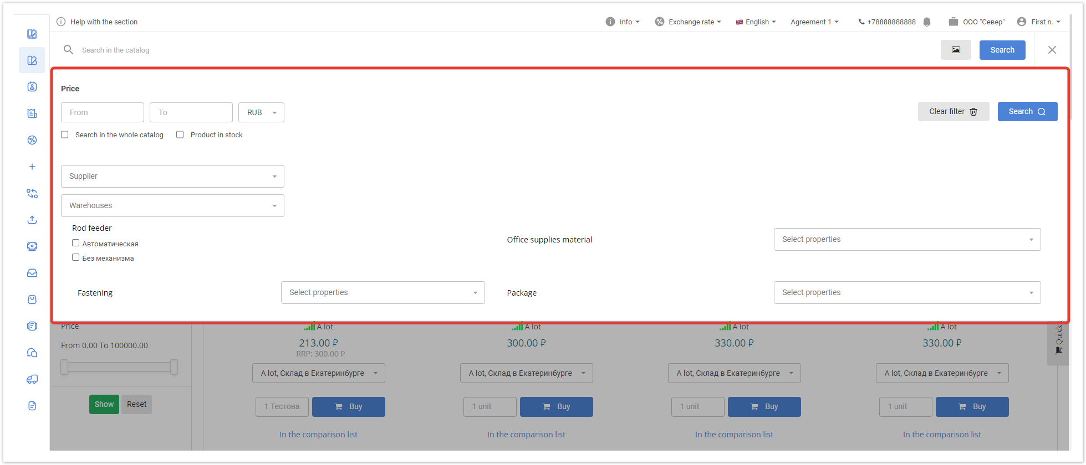Click the upload arrow icon in the sidebar

click(x=32, y=220)
